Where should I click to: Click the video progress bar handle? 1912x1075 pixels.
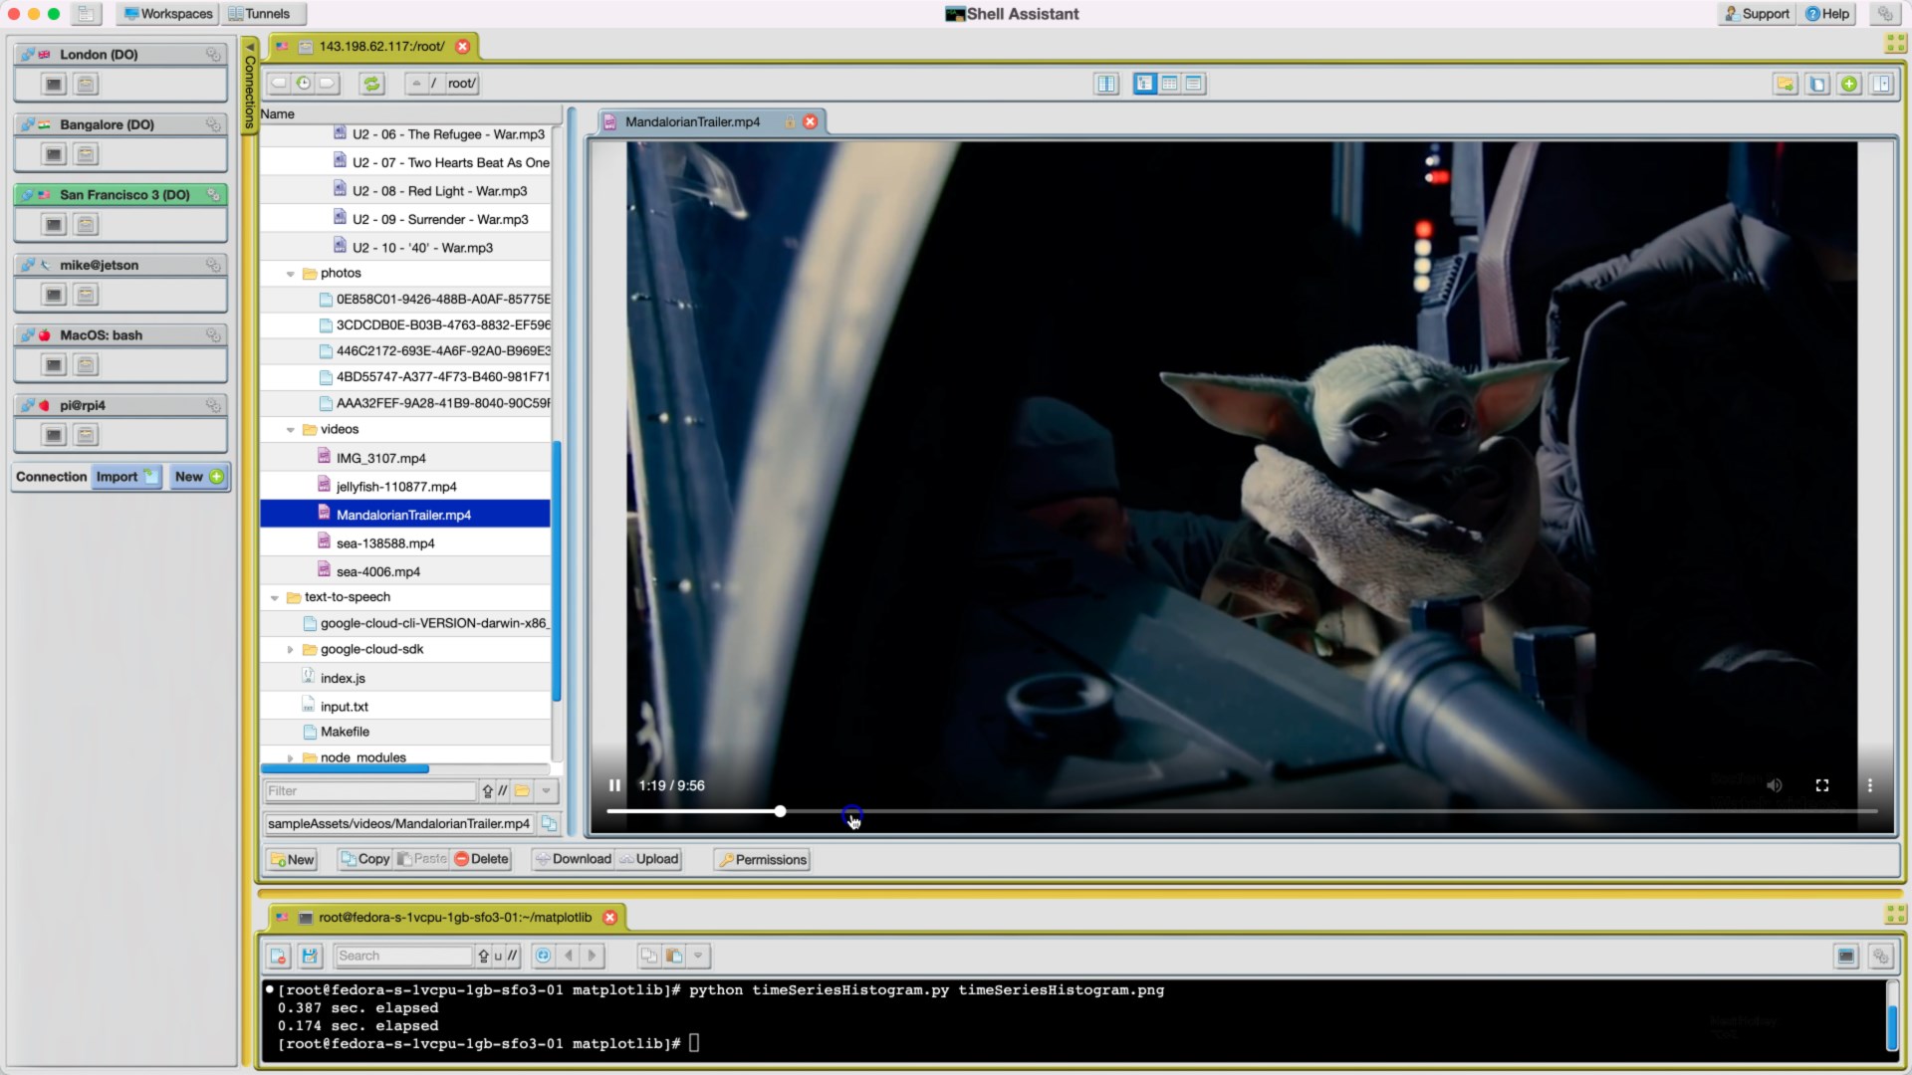pyautogui.click(x=781, y=811)
